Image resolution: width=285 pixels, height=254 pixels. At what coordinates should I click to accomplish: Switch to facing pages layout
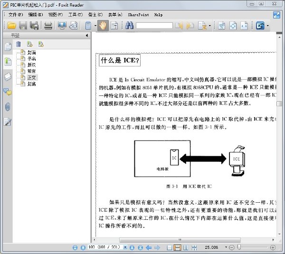tap(186, 247)
